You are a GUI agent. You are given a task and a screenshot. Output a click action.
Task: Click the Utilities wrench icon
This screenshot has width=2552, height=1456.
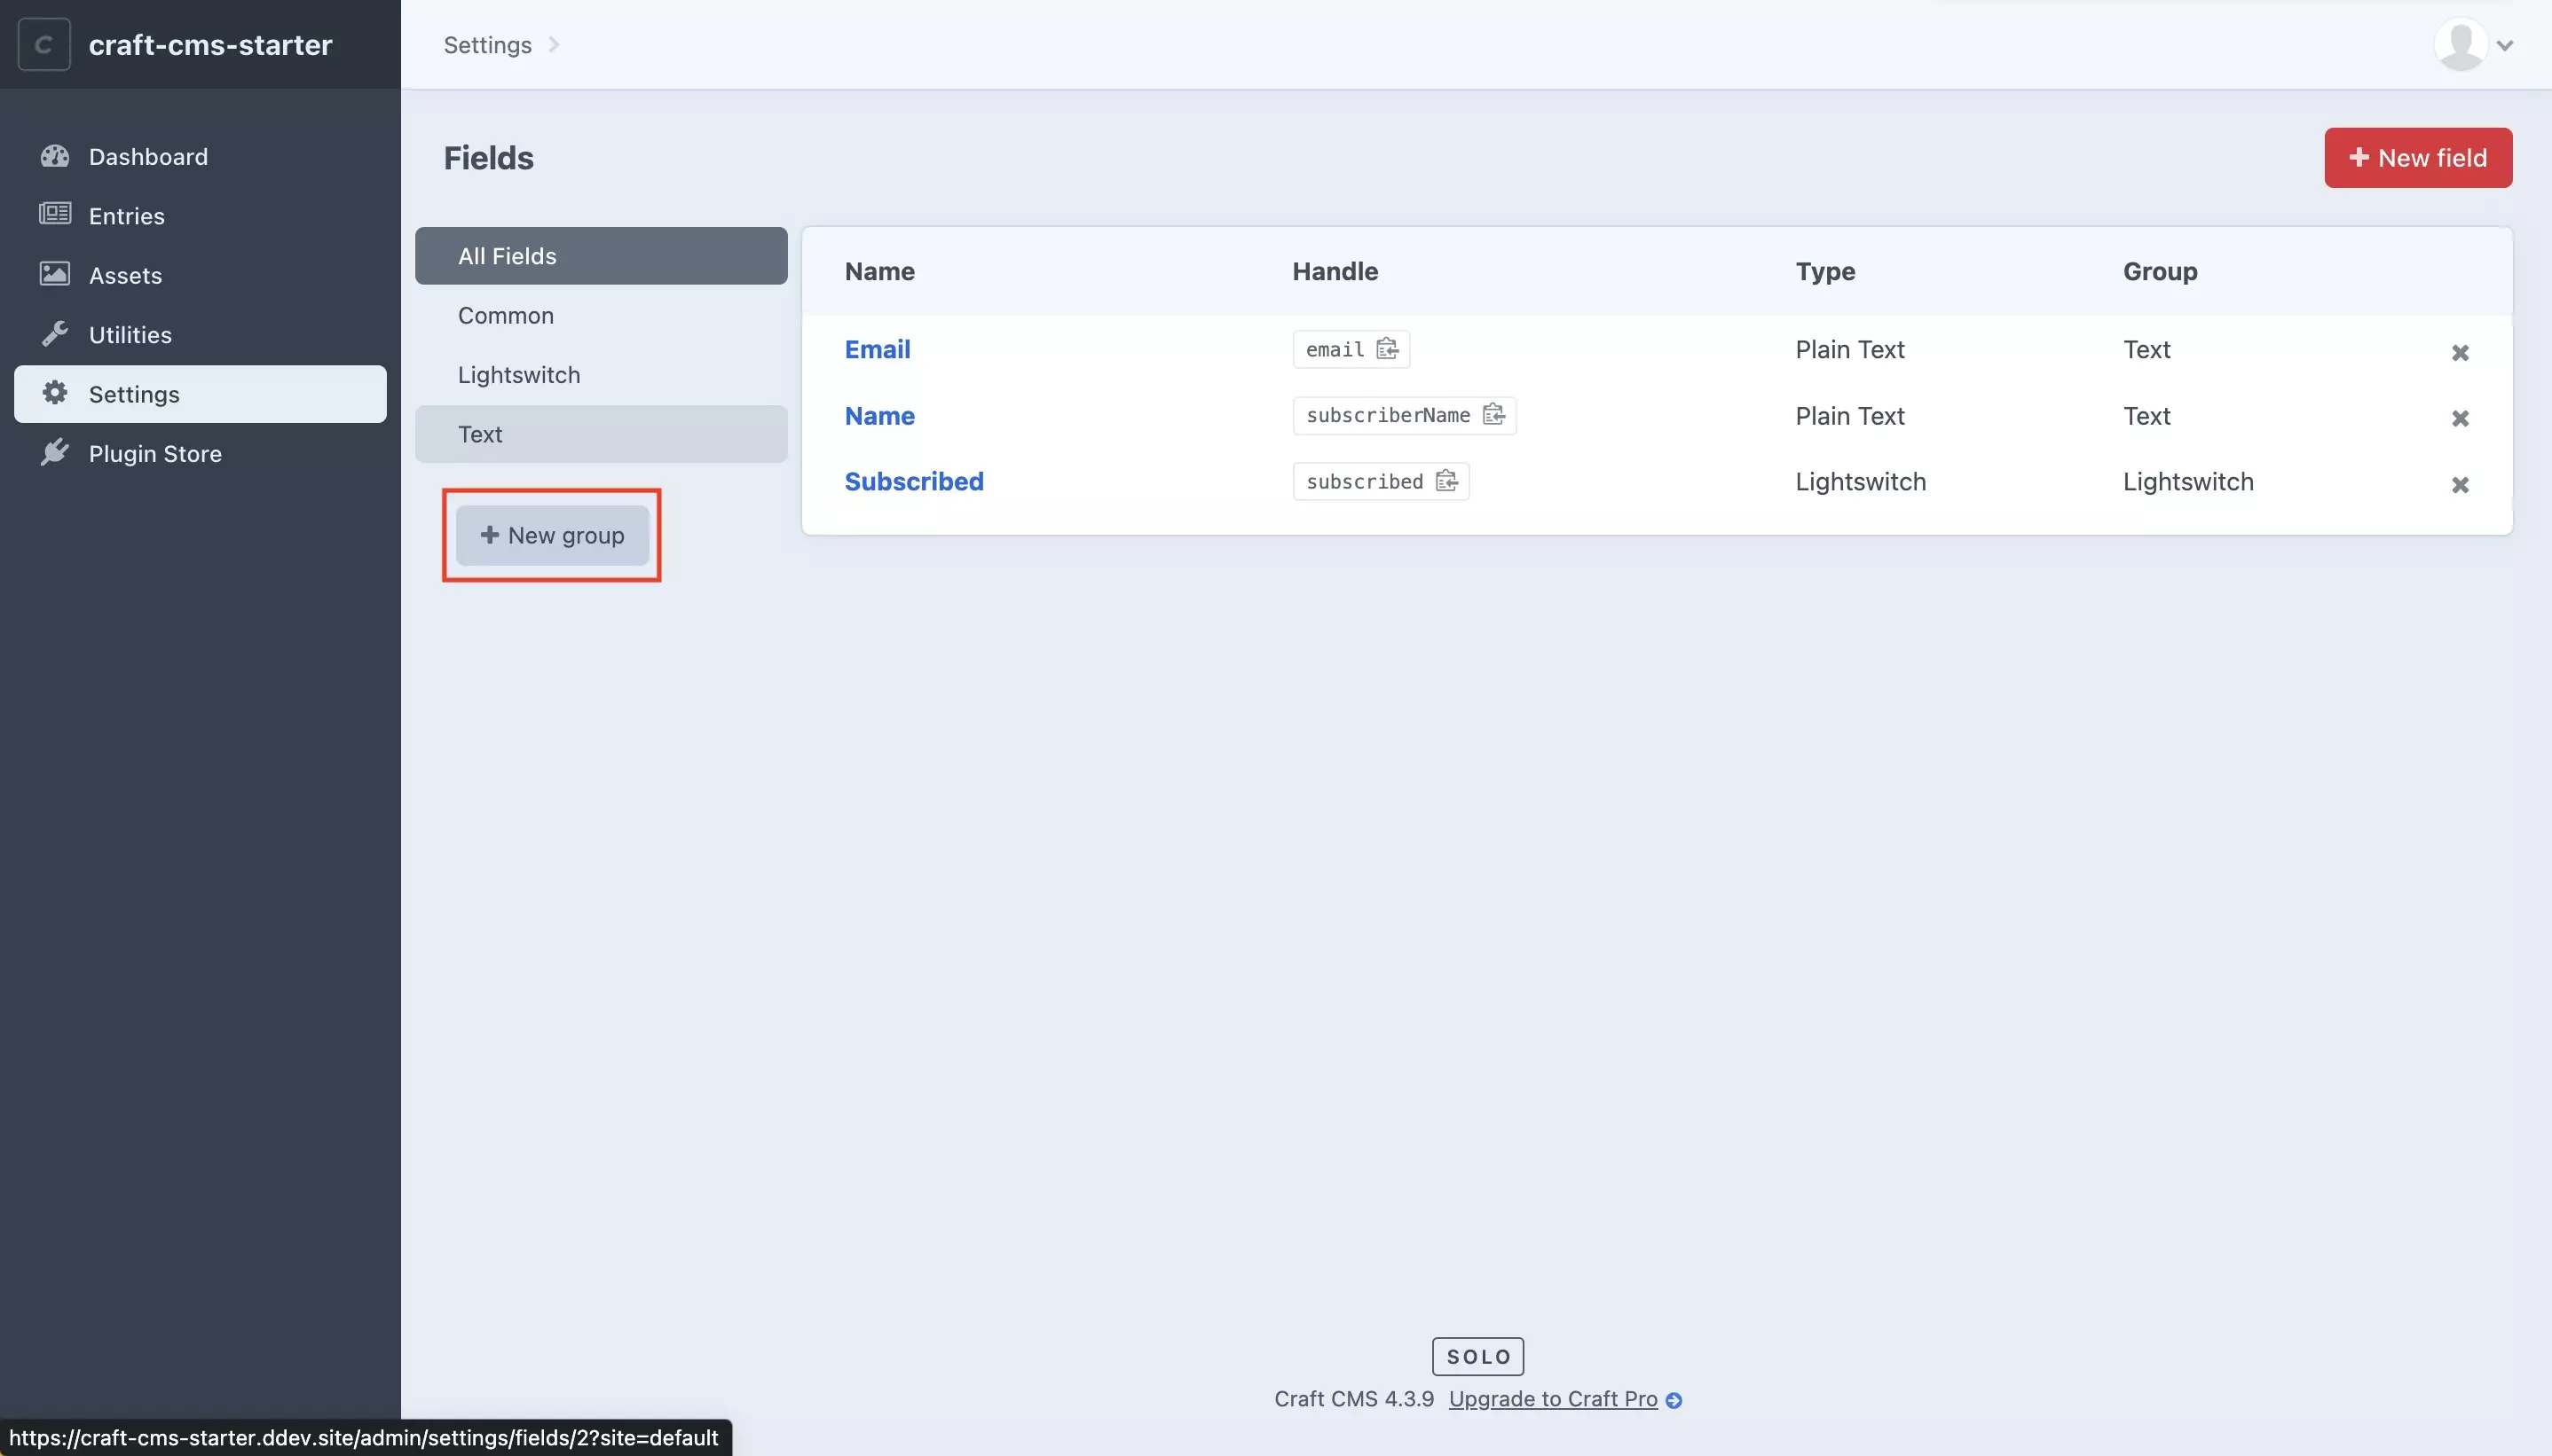(55, 334)
